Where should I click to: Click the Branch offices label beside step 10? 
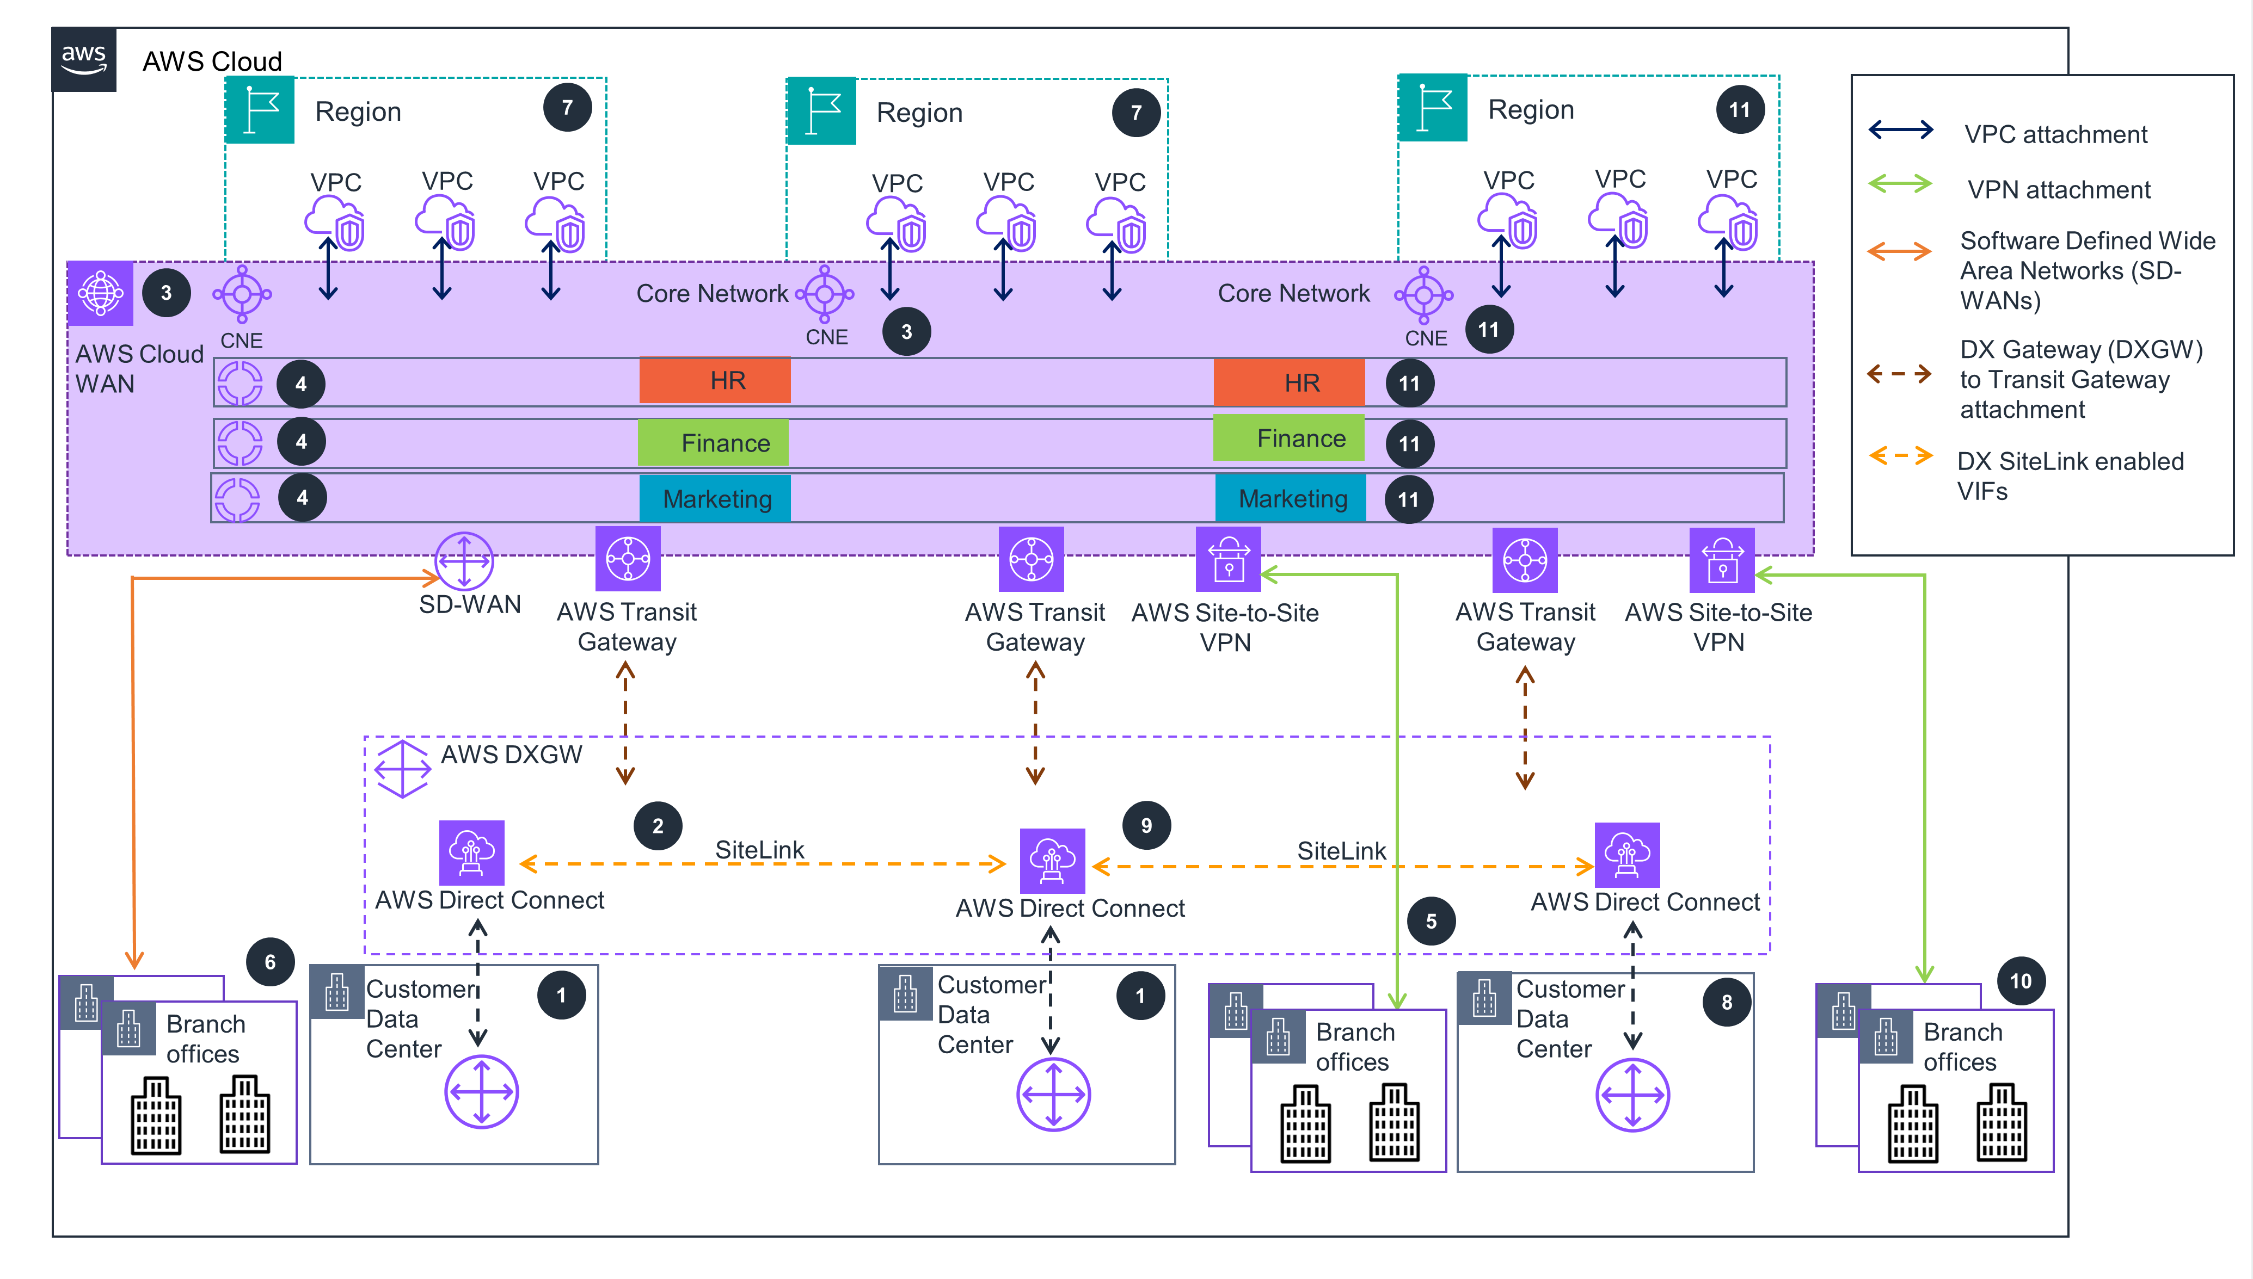pos(1963,1047)
